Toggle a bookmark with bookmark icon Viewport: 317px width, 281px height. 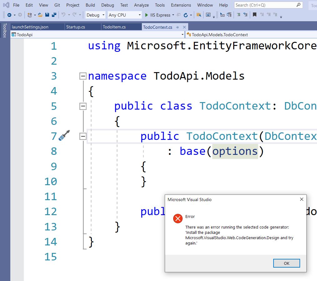click(255, 15)
